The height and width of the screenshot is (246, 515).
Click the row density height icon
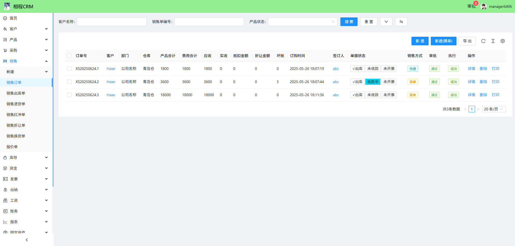[493, 41]
